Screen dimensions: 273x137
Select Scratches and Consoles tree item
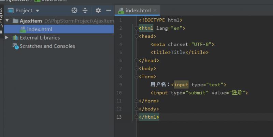(x=47, y=46)
